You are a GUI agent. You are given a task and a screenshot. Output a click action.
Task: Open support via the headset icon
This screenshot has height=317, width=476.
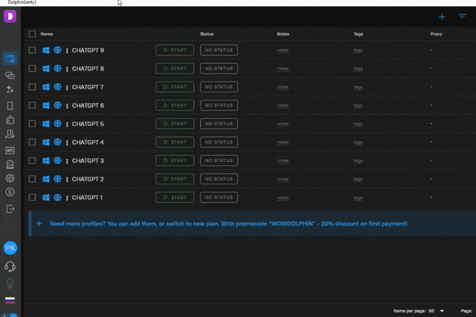[x=10, y=266]
